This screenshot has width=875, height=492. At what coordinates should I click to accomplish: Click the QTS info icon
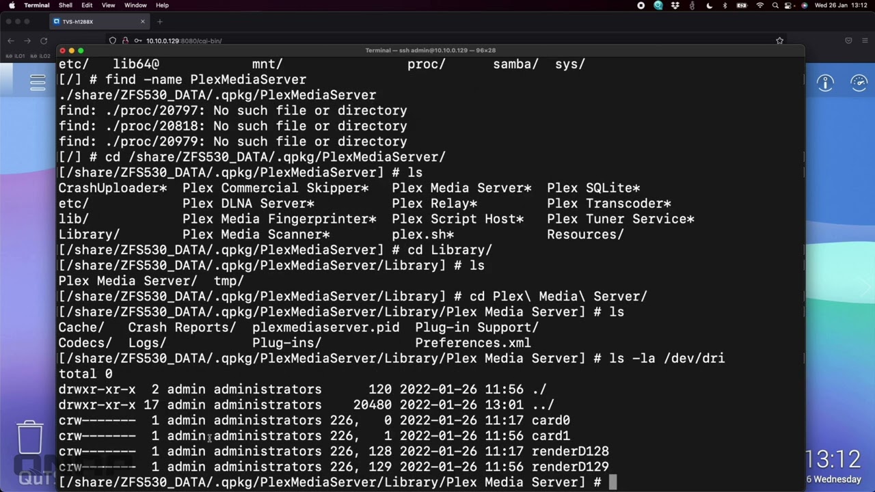pos(825,83)
